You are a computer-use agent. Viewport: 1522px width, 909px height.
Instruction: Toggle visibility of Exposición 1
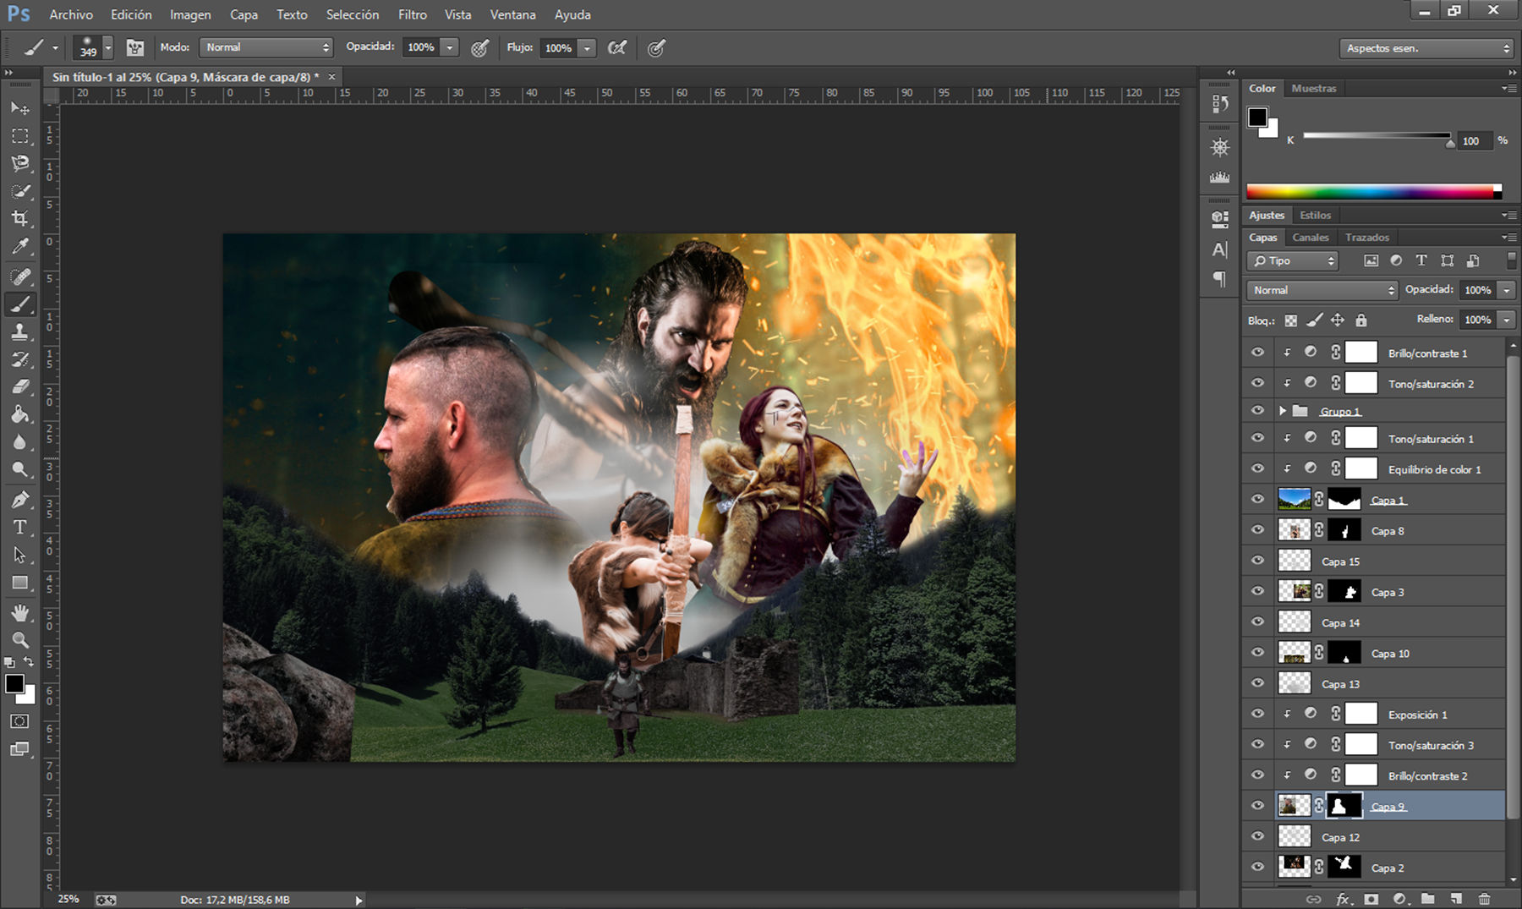[x=1257, y=714]
